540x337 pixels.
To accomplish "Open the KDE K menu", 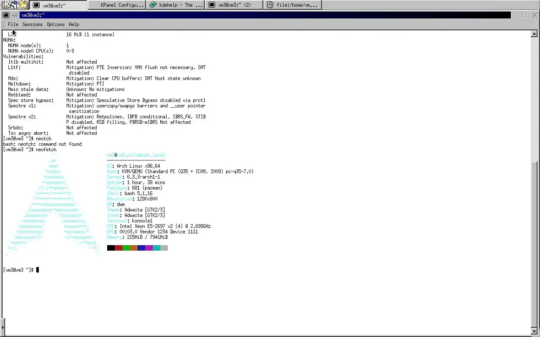I will (5, 5).
